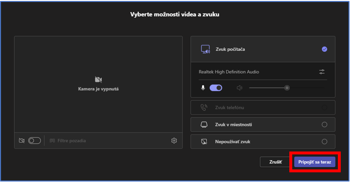Click the Filtre pozadia background effects icon
Screen dimensions: 350x182
(x=52, y=141)
